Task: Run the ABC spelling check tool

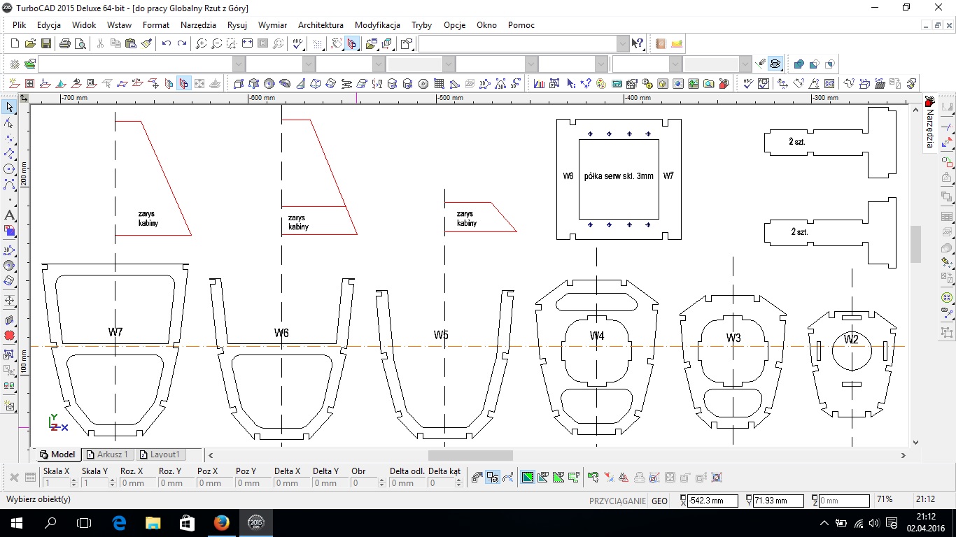Action: pos(298,43)
